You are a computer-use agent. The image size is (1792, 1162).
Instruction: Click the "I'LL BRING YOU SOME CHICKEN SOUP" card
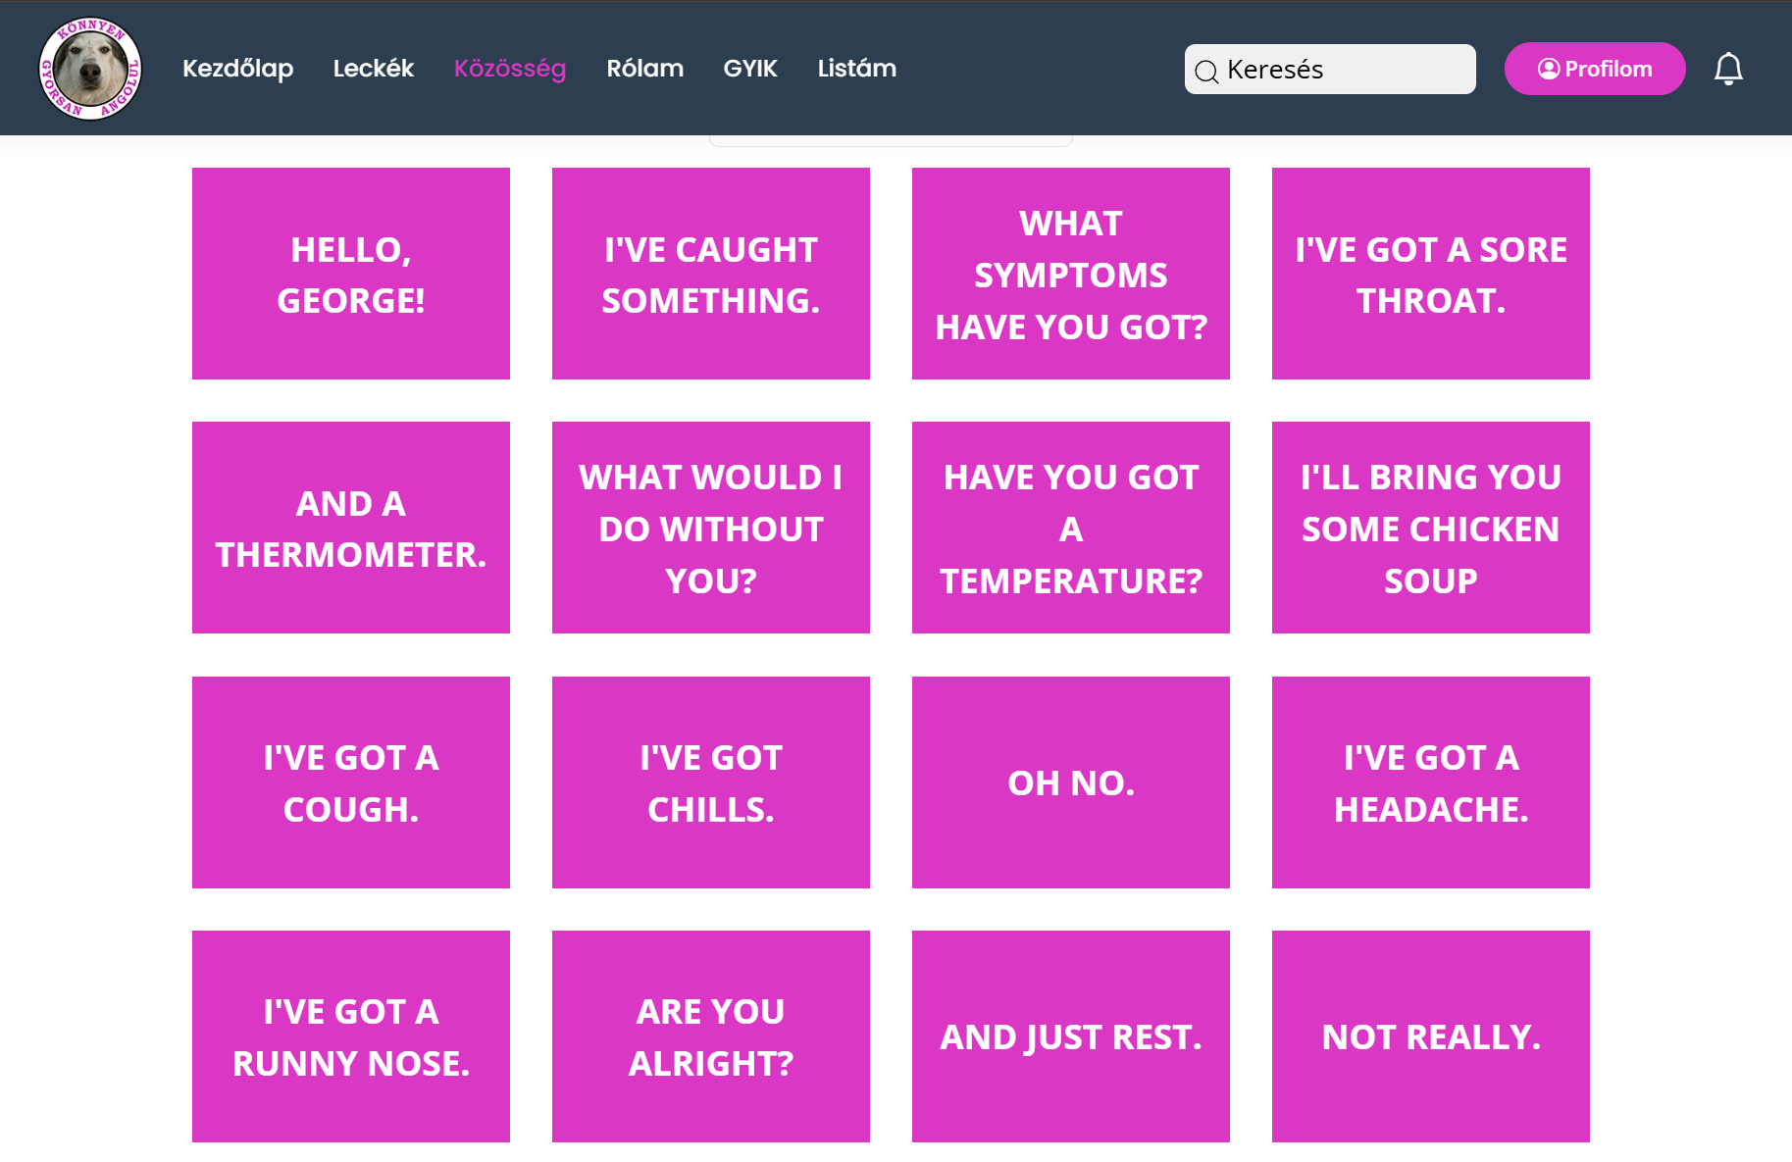click(1430, 528)
